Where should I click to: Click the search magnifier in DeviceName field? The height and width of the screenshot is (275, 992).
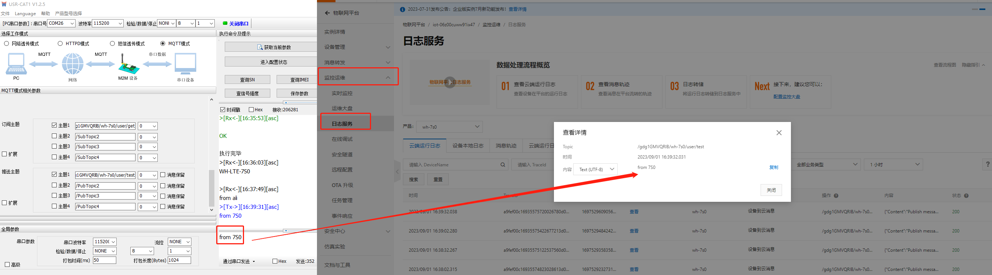pos(502,164)
